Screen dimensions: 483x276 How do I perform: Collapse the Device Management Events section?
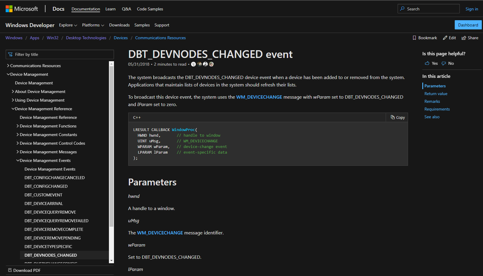pos(18,160)
